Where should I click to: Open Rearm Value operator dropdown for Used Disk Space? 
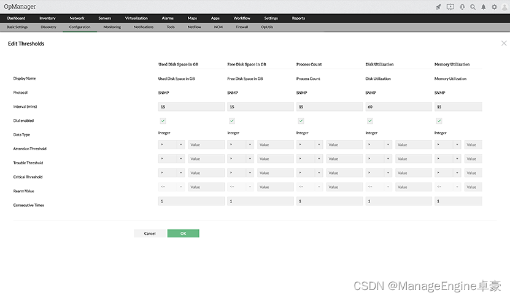click(171, 187)
